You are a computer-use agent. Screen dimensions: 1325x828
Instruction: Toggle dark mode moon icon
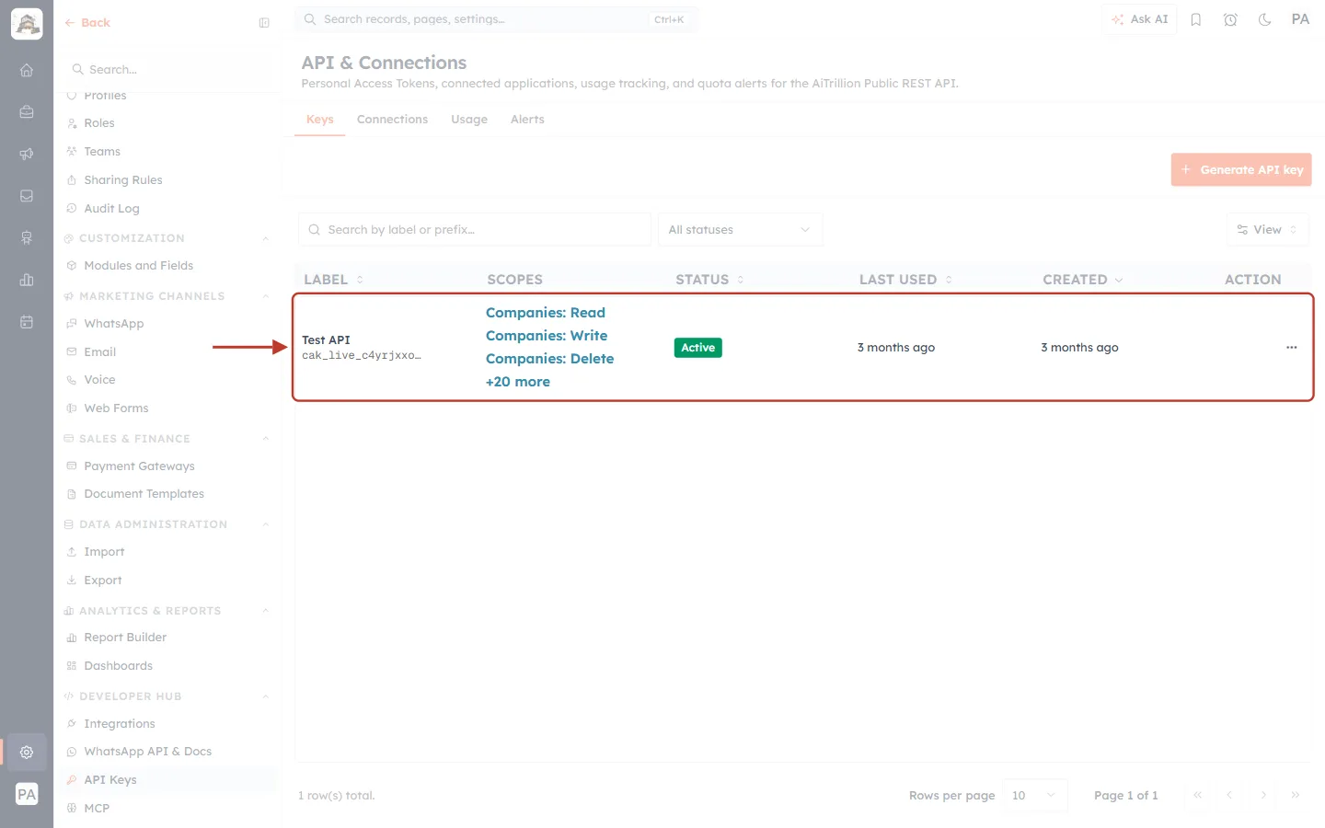tap(1265, 19)
